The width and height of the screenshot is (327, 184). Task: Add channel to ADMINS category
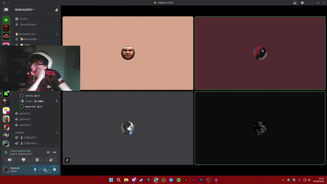tap(56, 133)
